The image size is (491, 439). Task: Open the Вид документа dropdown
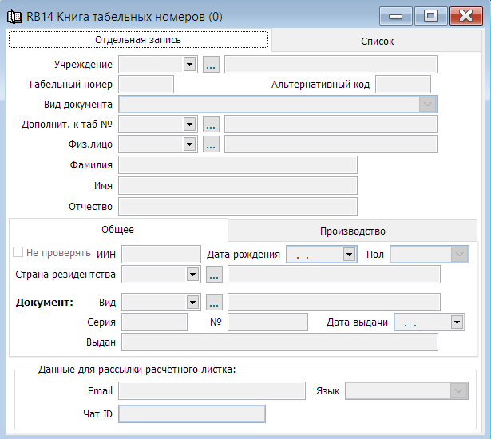tap(428, 105)
